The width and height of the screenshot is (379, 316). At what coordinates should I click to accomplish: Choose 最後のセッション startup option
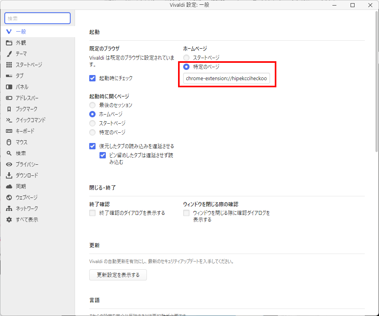point(92,105)
